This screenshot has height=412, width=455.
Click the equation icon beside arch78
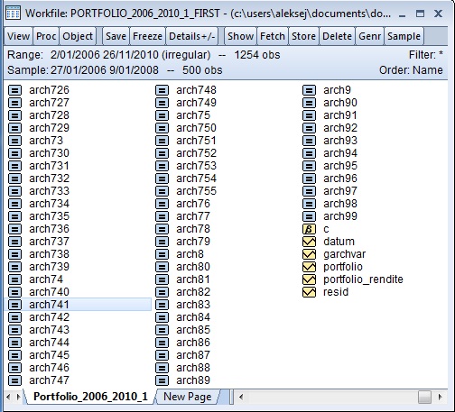(162, 229)
